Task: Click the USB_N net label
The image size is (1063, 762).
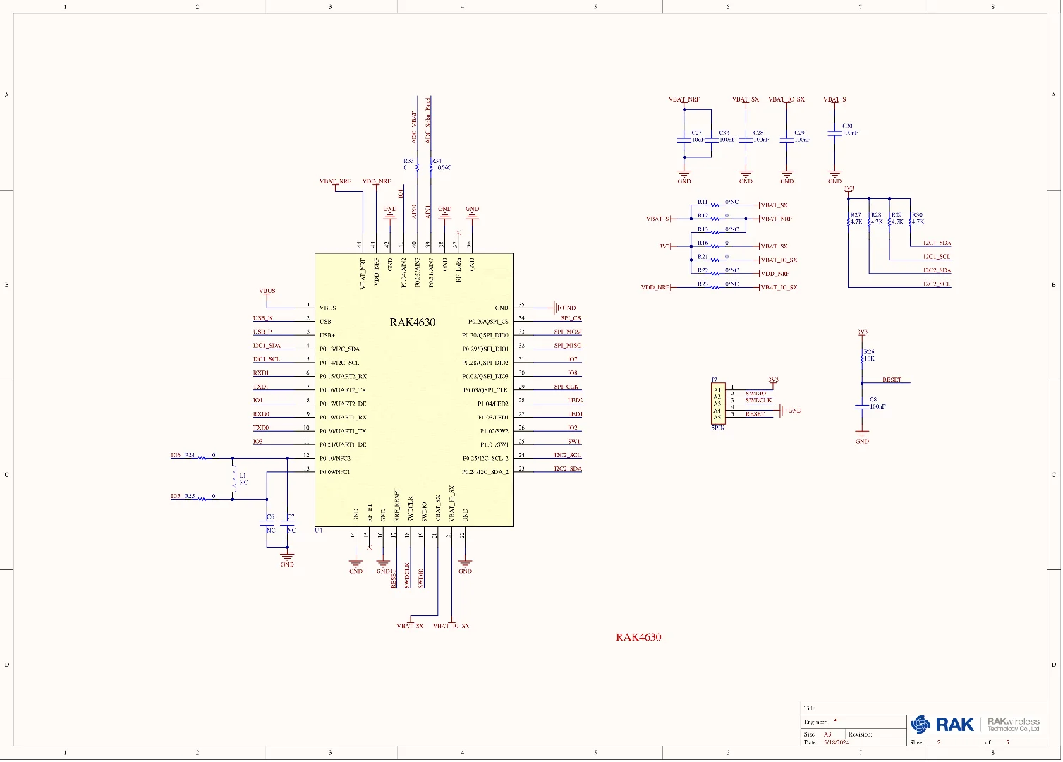Action: 263,318
